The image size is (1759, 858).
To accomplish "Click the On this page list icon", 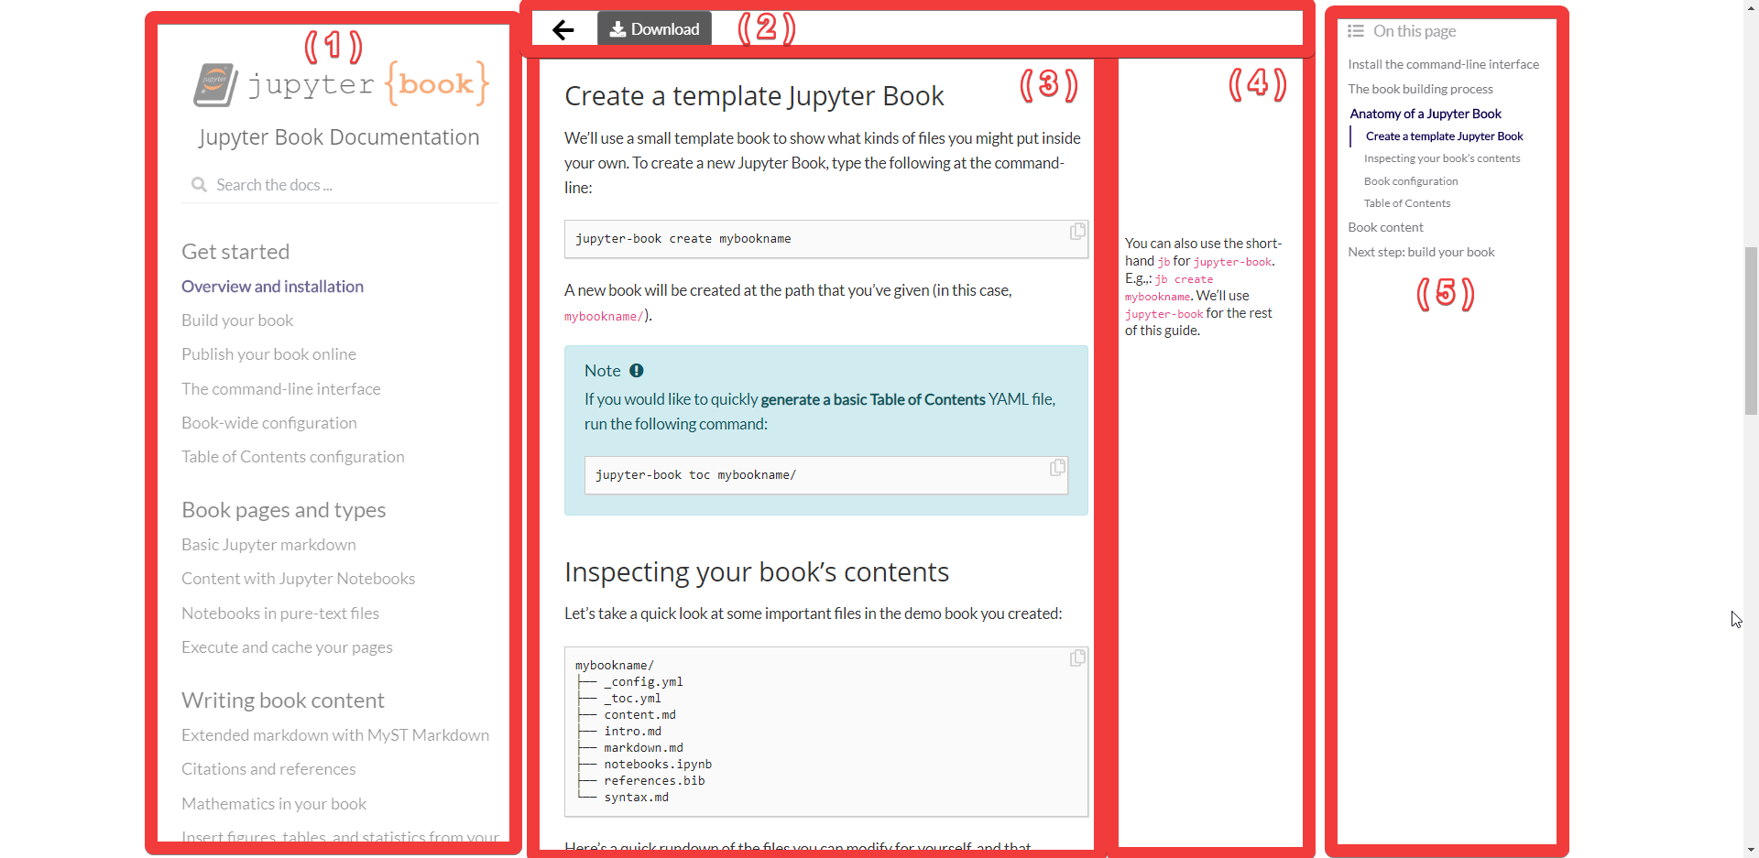I will (x=1356, y=31).
